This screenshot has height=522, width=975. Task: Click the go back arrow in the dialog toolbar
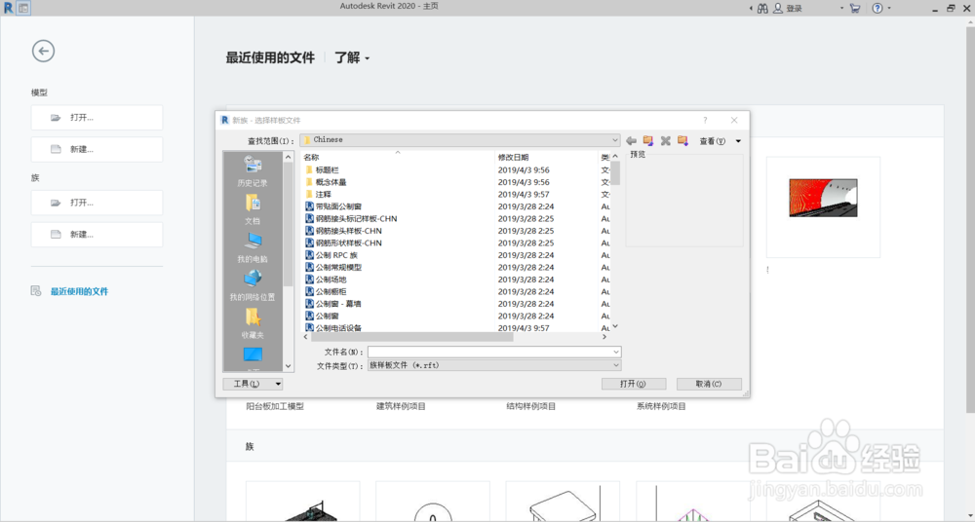pyautogui.click(x=631, y=141)
